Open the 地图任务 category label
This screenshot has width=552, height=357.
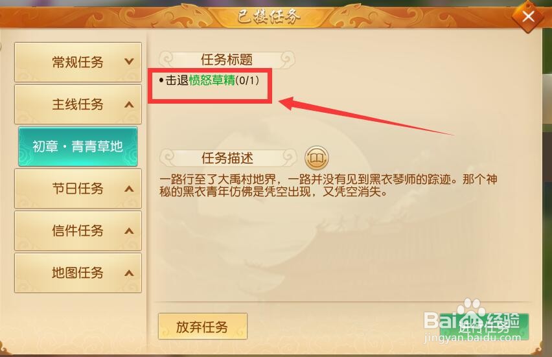[x=78, y=273]
